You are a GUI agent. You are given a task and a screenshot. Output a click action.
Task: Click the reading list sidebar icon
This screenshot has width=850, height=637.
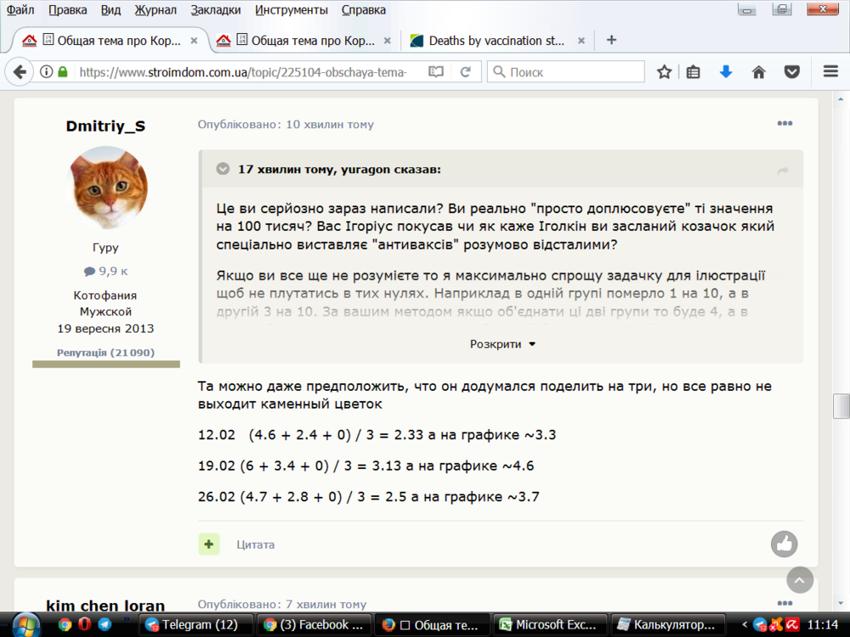[x=693, y=72]
